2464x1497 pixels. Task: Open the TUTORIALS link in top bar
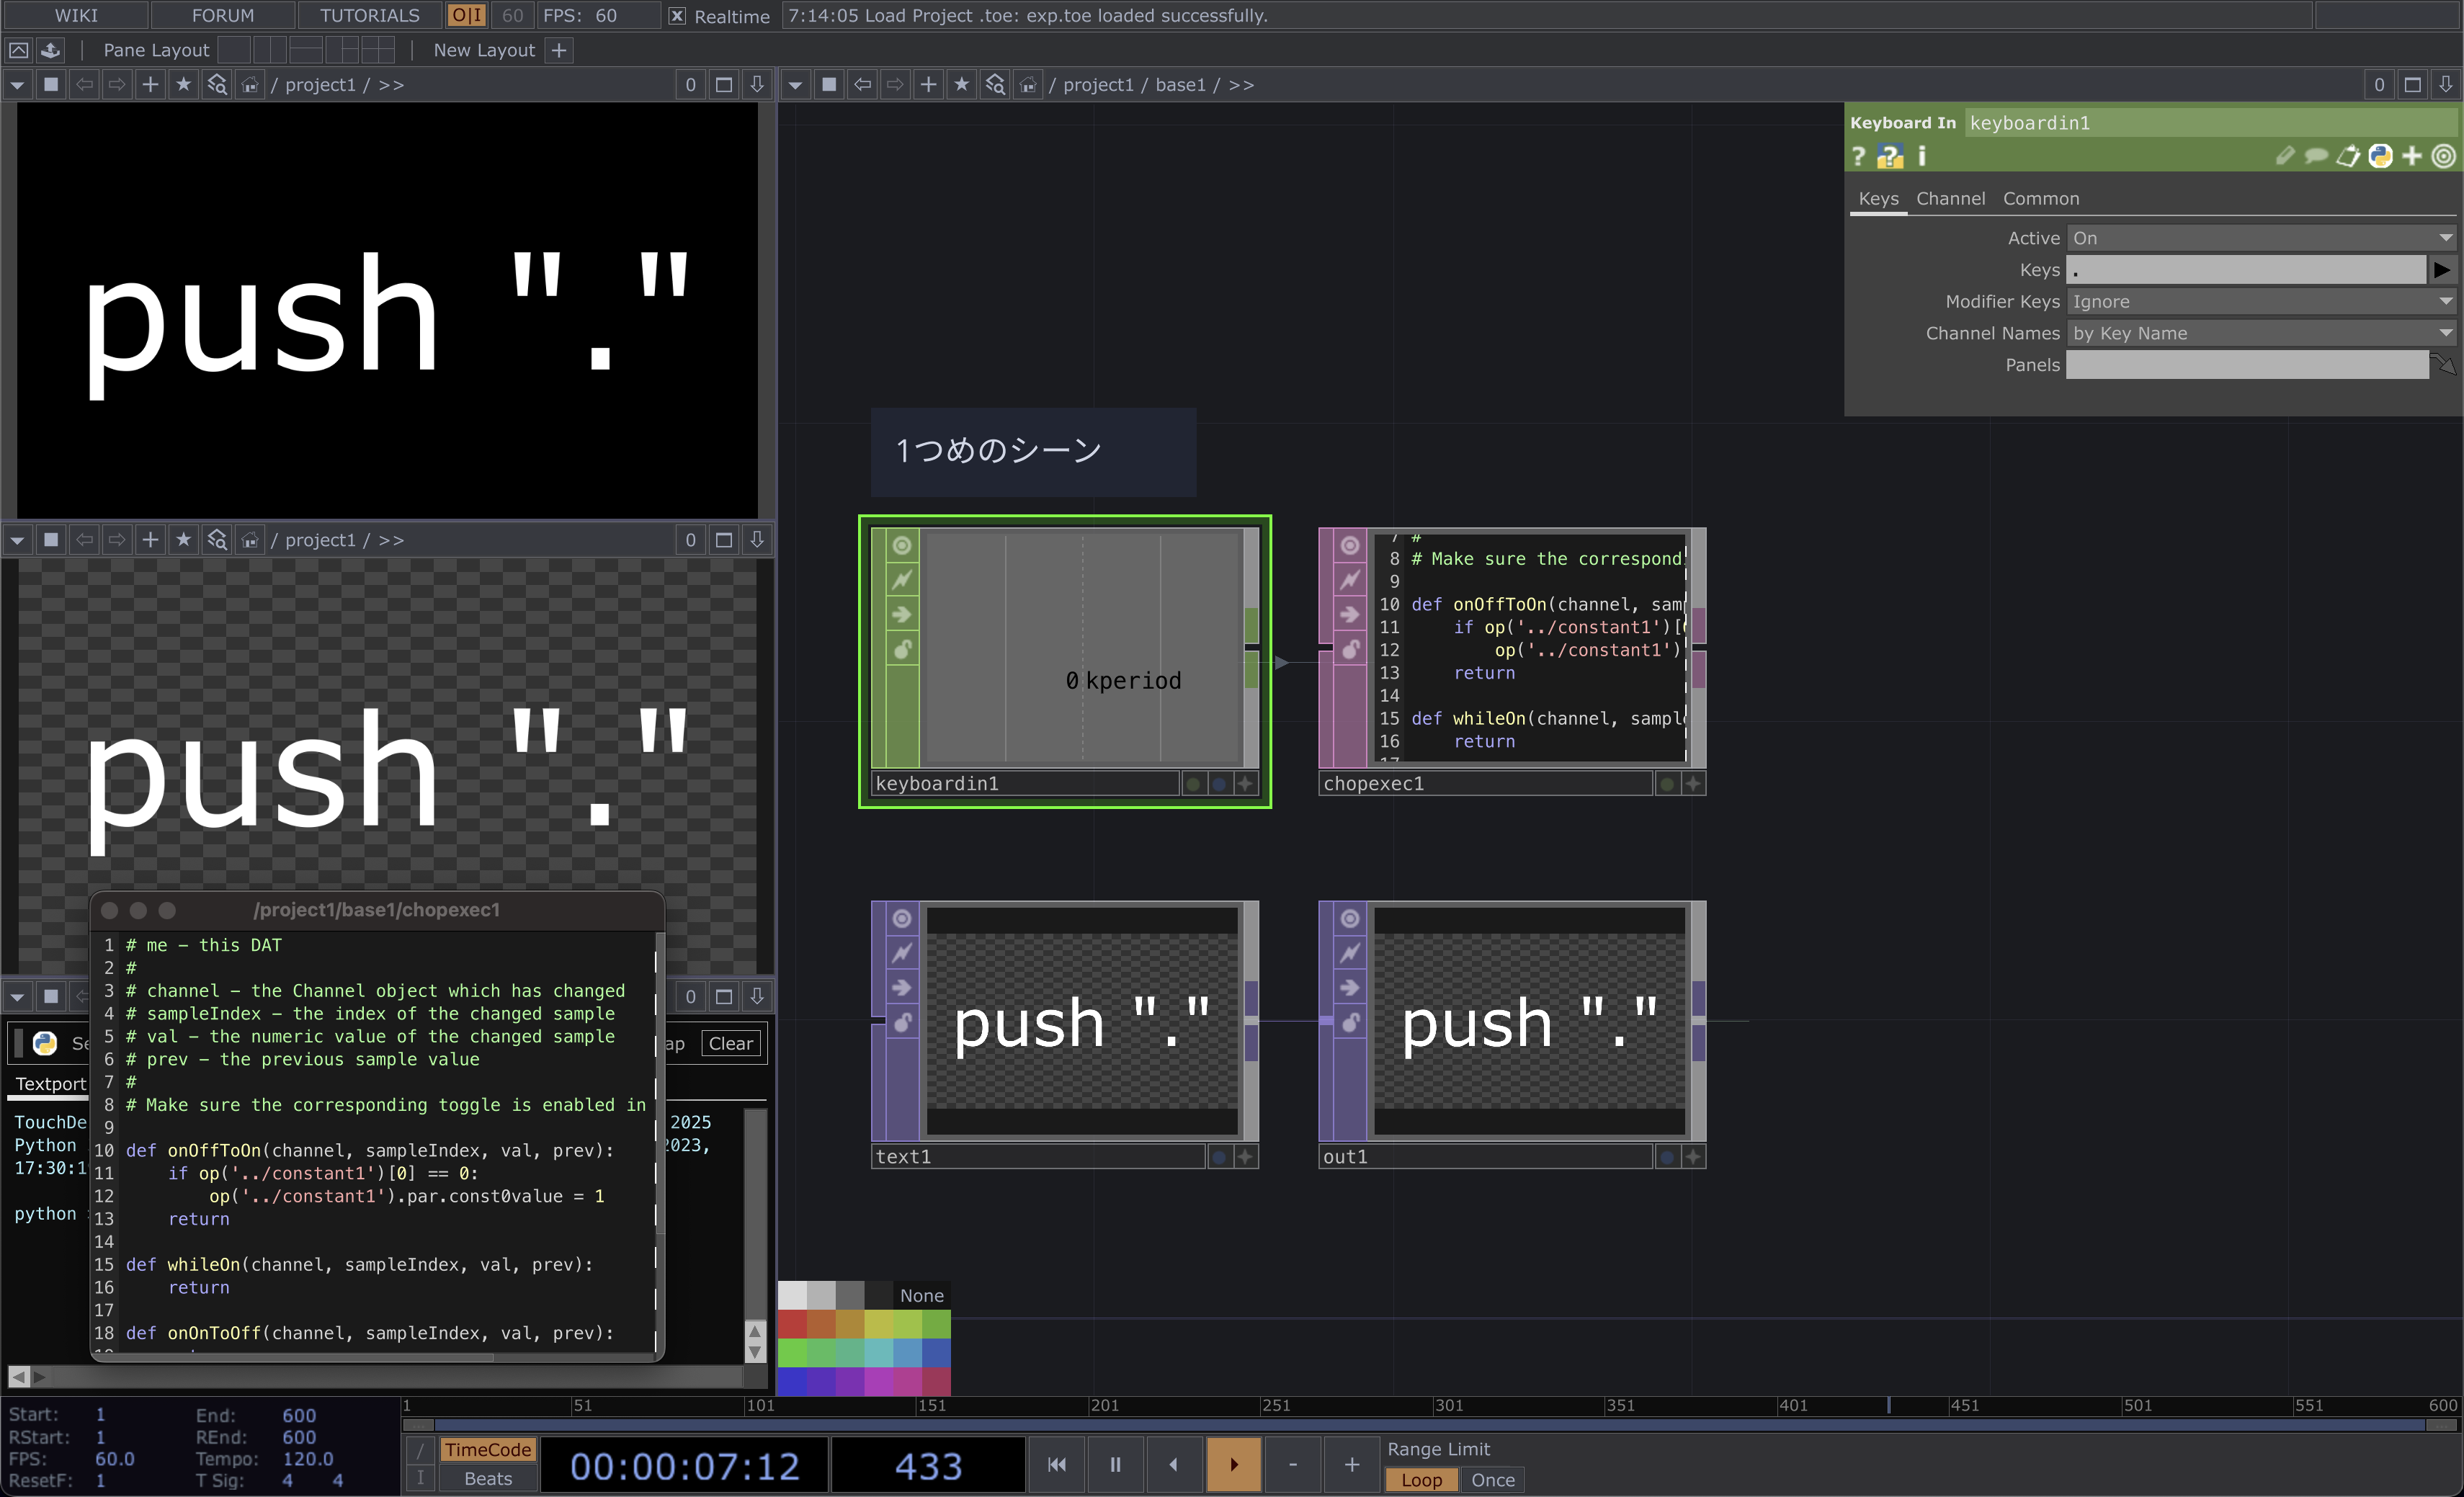click(369, 16)
